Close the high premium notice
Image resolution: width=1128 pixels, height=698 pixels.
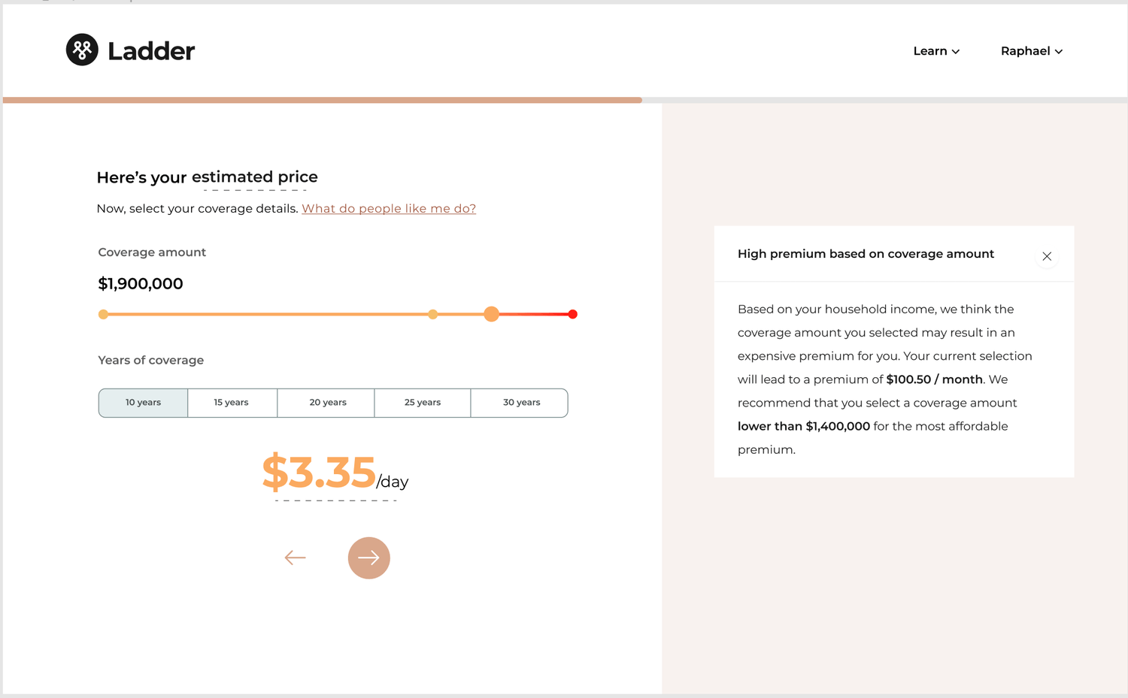[1047, 256]
